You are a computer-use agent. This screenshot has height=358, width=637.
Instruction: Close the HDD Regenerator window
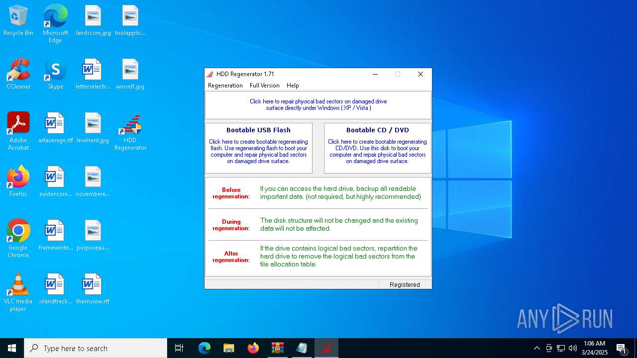pos(421,74)
